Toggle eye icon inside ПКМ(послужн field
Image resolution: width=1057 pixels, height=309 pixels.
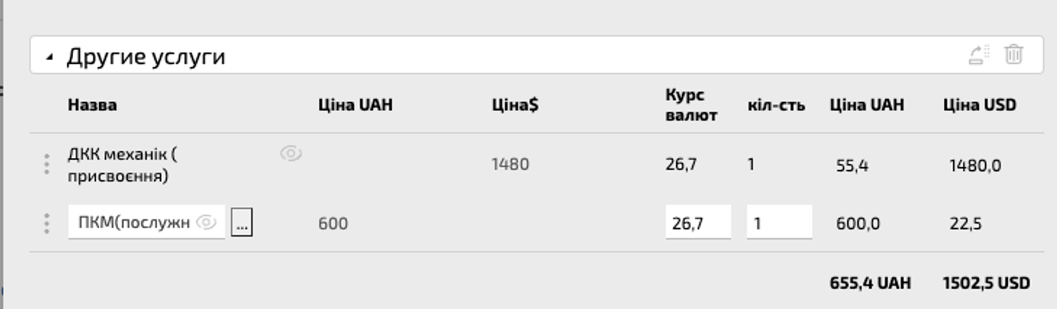pos(206,222)
